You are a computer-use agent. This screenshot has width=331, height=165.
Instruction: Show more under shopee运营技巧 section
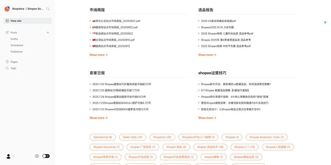(207, 118)
